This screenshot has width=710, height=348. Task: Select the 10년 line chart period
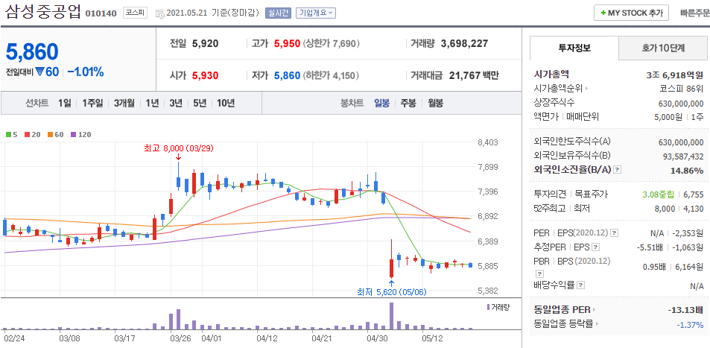click(x=226, y=103)
